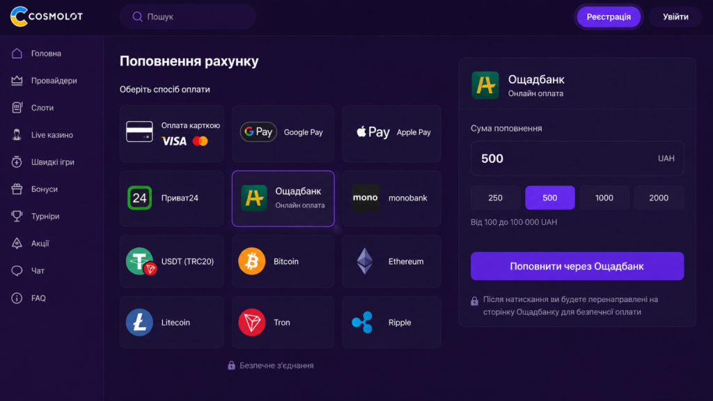This screenshot has width=713, height=401.
Task: Select the Bitcoin payment icon
Action: pos(251,261)
